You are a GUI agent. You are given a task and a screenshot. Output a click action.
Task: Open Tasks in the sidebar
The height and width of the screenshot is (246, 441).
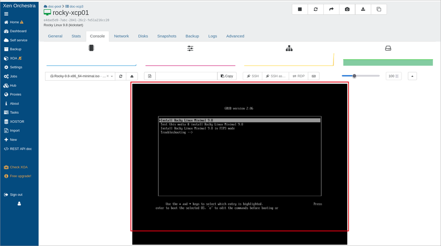pos(11,113)
